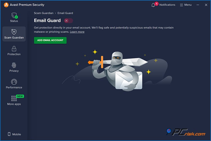Image resolution: width=211 pixels, height=141 pixels.
Task: Open the Protection padlock section
Action: 14,50
